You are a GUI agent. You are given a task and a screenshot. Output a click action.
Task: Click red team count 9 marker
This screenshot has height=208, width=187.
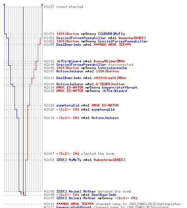[x=42, y=5]
